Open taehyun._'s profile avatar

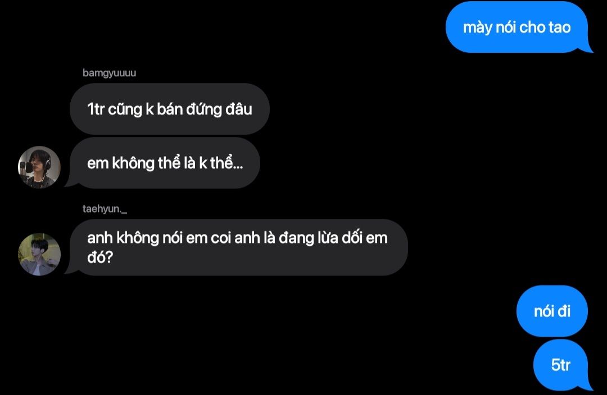39,254
